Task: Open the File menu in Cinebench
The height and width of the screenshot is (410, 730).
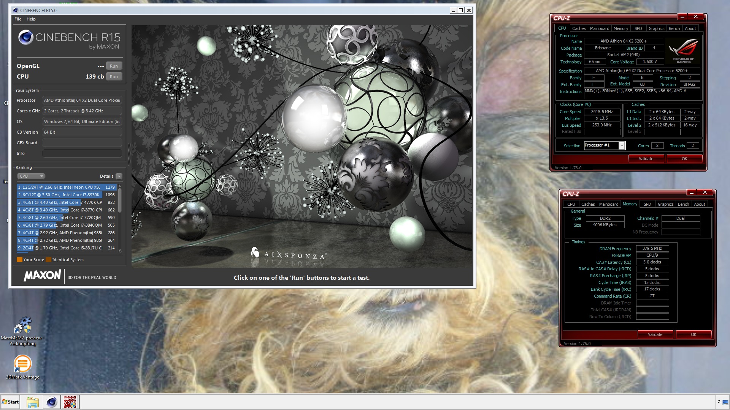Action: pos(18,19)
